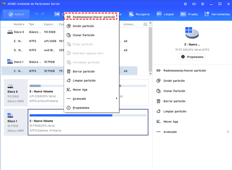Open the hamburger menu in title bar
232x170 pixels.
203,4
